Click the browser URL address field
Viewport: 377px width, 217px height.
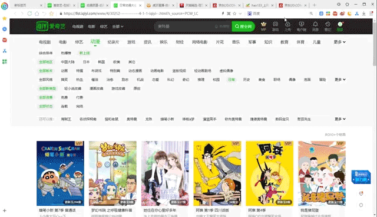140,14
